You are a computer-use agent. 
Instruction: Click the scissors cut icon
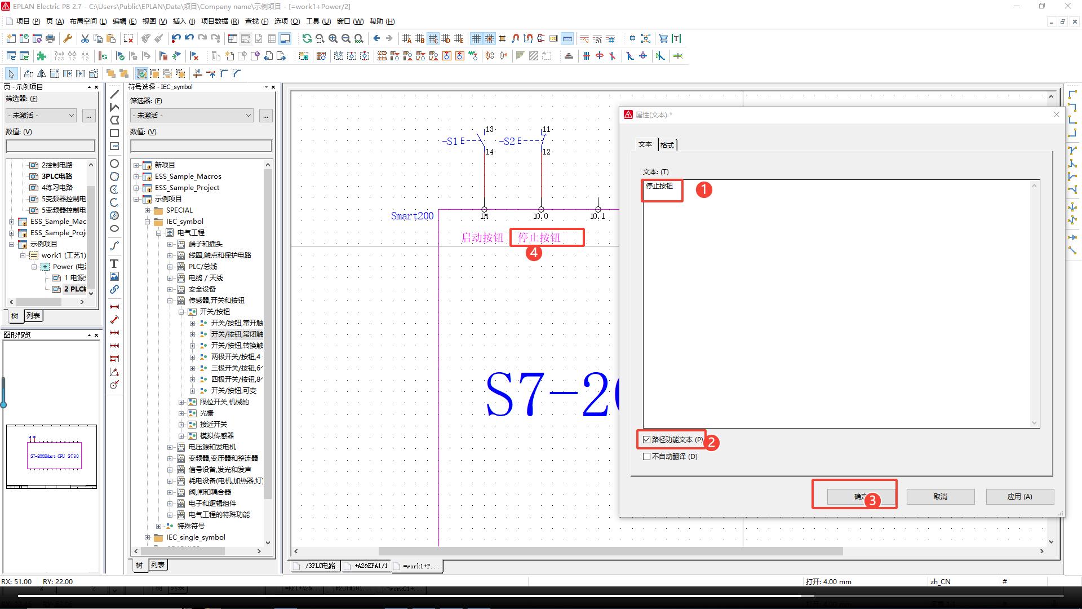click(x=85, y=38)
